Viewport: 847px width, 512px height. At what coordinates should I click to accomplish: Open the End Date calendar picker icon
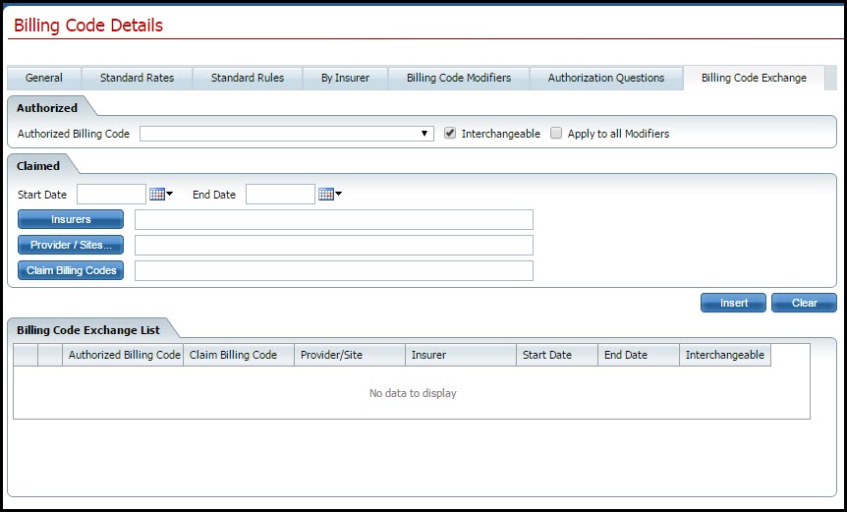(329, 195)
